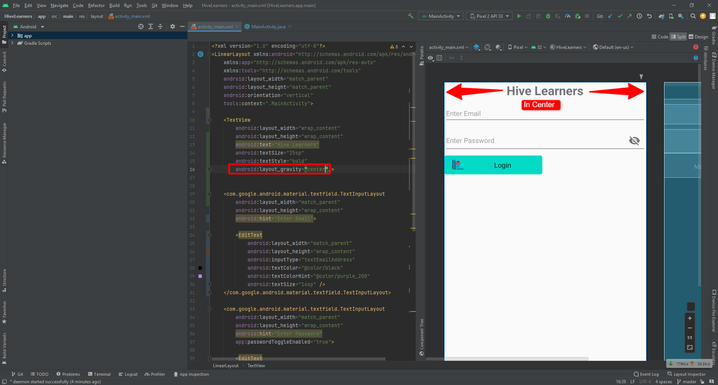Image resolution: width=718 pixels, height=385 pixels.
Task: Open the Navigate menu
Action: [59, 5]
